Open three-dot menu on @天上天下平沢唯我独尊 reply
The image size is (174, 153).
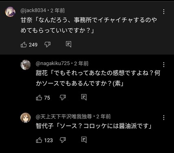coord(164,118)
